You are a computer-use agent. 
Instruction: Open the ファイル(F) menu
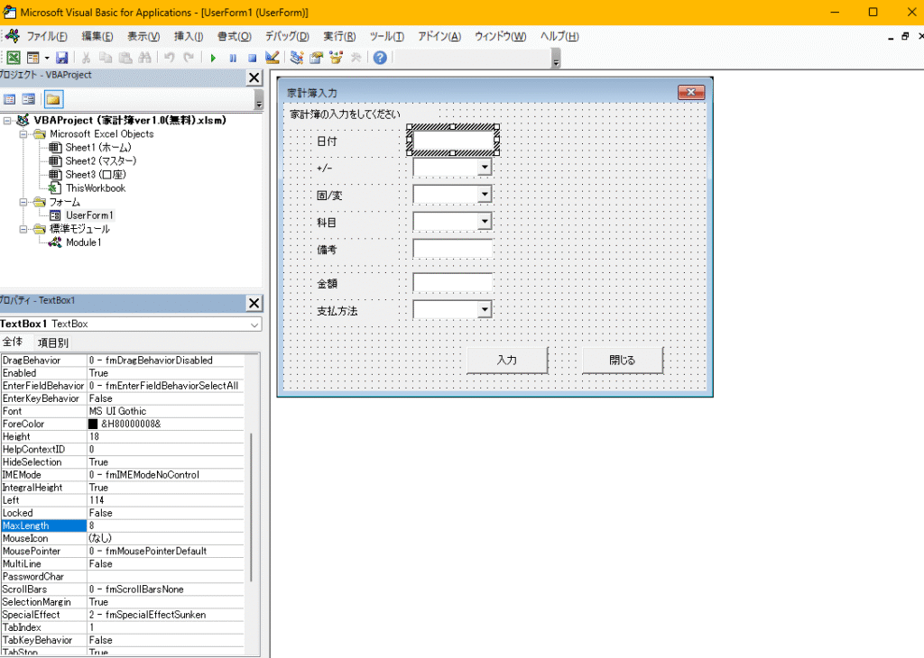(x=47, y=36)
